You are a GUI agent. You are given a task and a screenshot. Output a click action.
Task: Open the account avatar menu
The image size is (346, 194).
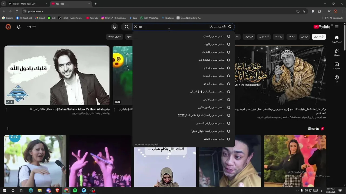(x=8, y=27)
